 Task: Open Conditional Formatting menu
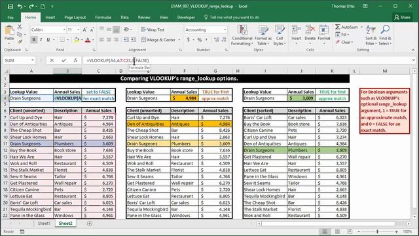(242, 35)
